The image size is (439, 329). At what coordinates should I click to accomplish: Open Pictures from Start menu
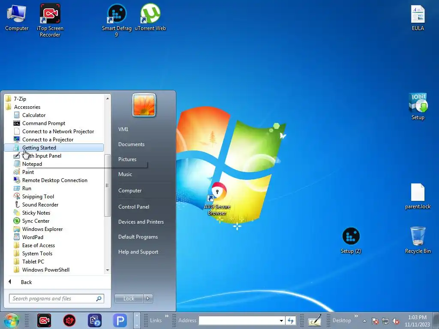(127, 159)
